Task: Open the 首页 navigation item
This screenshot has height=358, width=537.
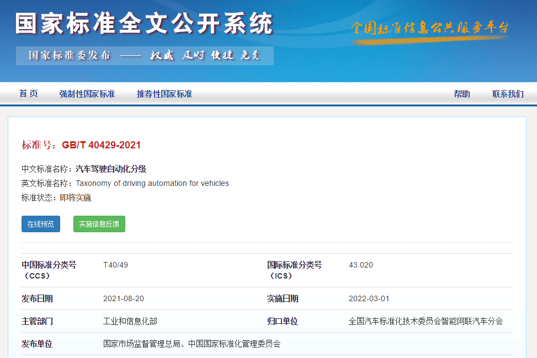Action: pos(29,94)
